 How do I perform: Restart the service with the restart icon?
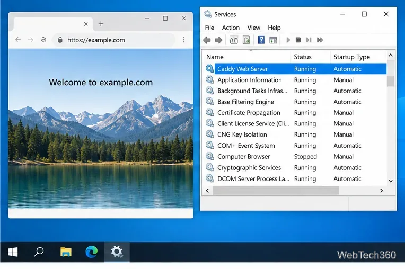point(320,40)
